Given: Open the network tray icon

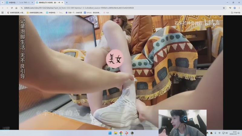Looking at the screenshot, I should coord(223,133).
